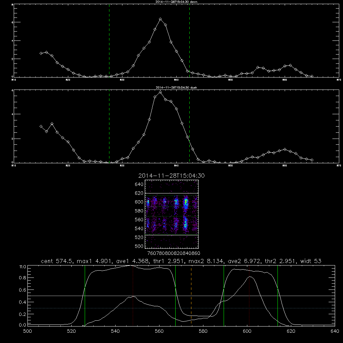Click the '640' x-axis label of bottom plot
343x343 pixels.
click(335, 331)
